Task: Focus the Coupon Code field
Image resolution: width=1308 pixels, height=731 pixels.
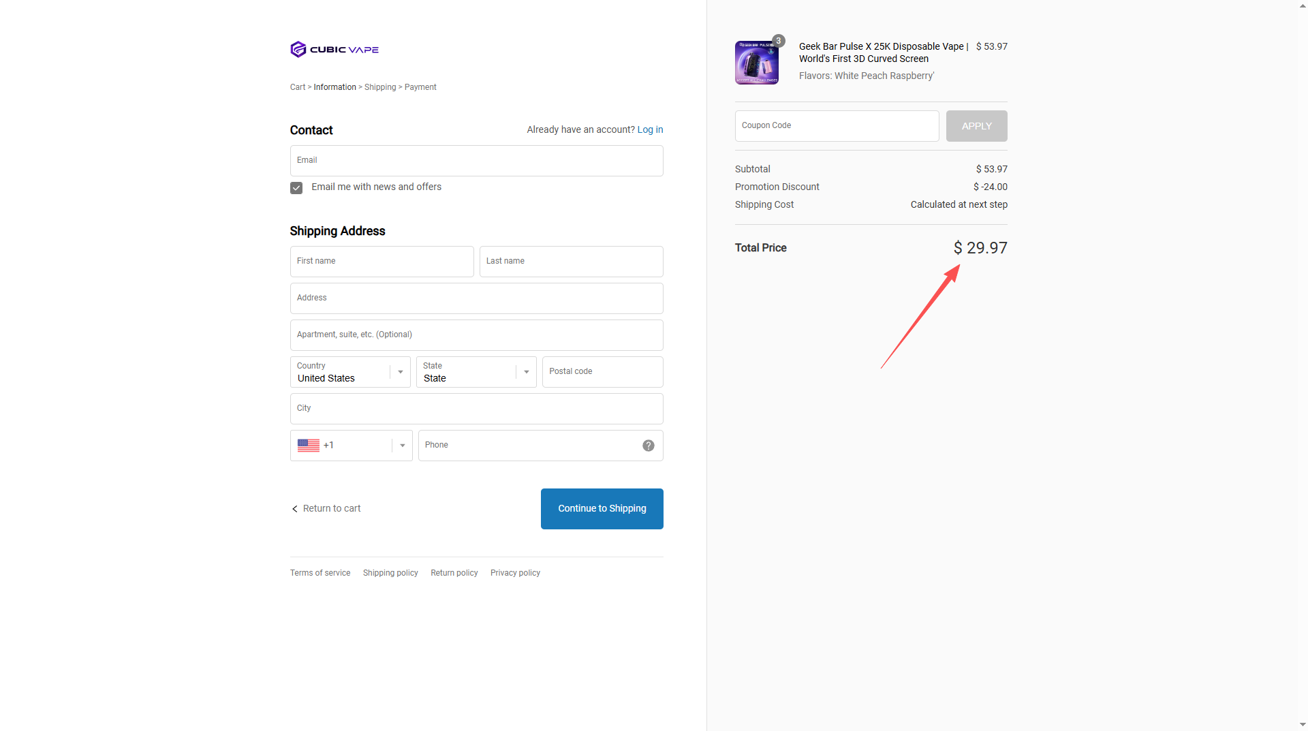Action: pos(836,126)
